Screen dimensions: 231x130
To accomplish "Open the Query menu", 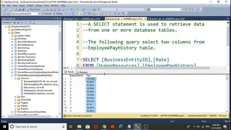I will point(22,5).
